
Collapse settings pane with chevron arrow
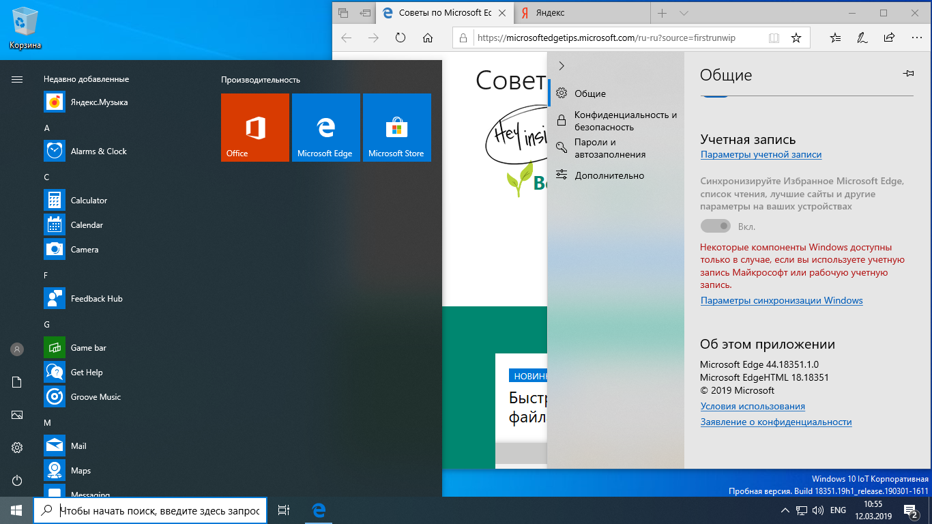coord(562,65)
